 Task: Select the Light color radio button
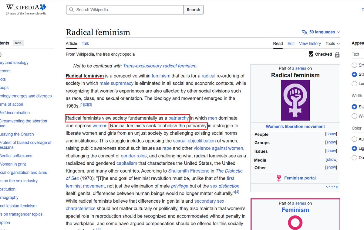(x=354, y=148)
